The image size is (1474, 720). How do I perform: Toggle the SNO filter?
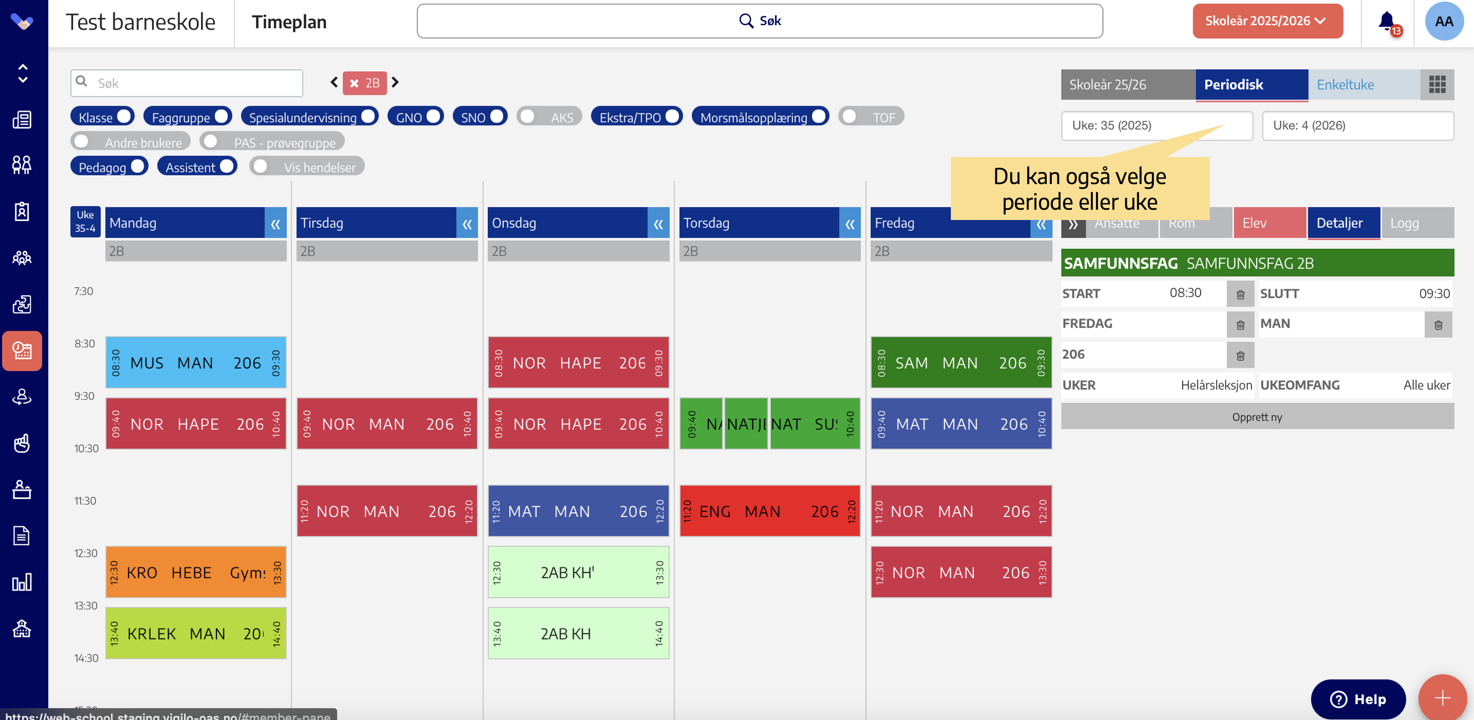480,117
